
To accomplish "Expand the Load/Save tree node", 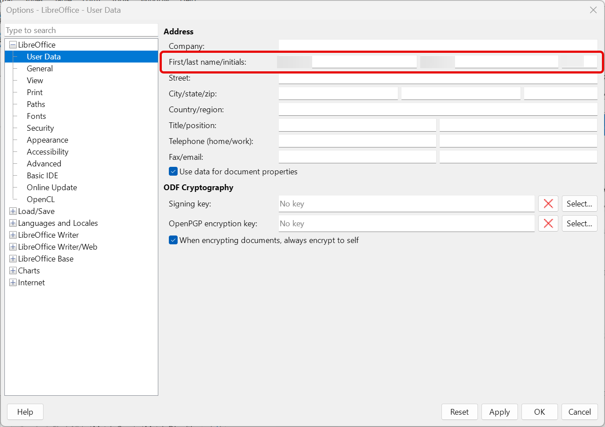I will (x=13, y=211).
